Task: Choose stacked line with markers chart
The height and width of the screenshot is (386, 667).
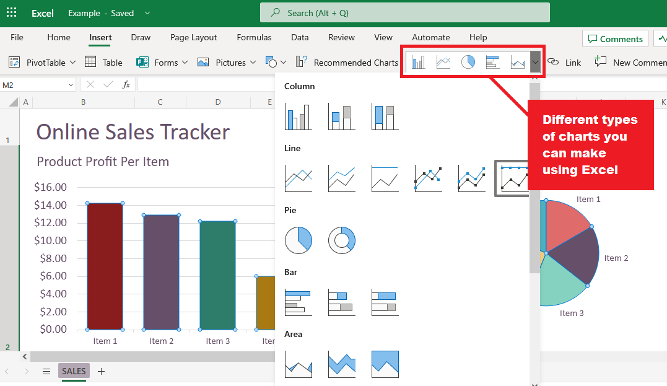Action: [472, 178]
